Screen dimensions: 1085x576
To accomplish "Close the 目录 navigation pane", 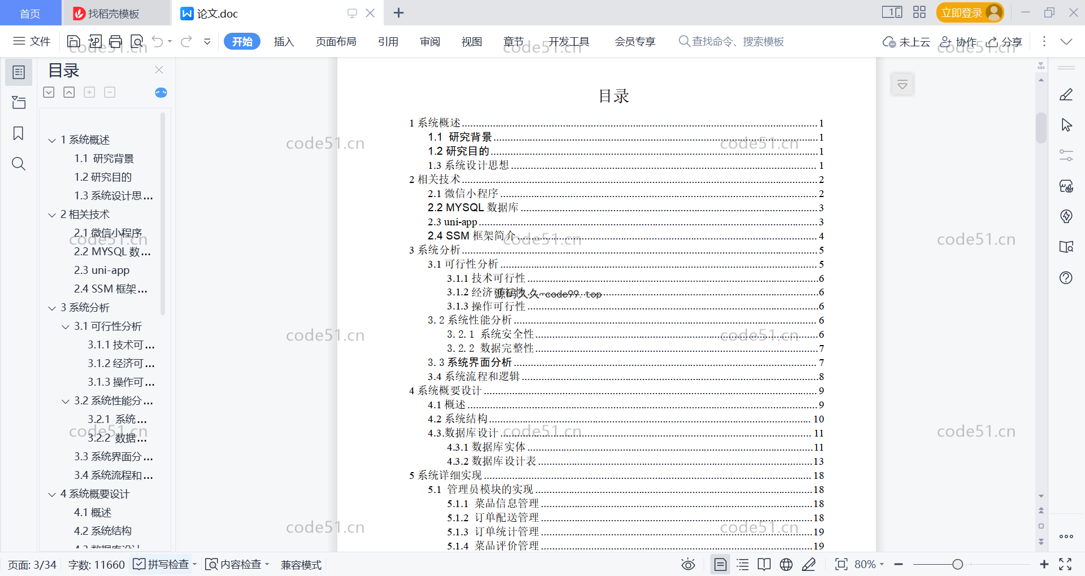I will click(159, 70).
